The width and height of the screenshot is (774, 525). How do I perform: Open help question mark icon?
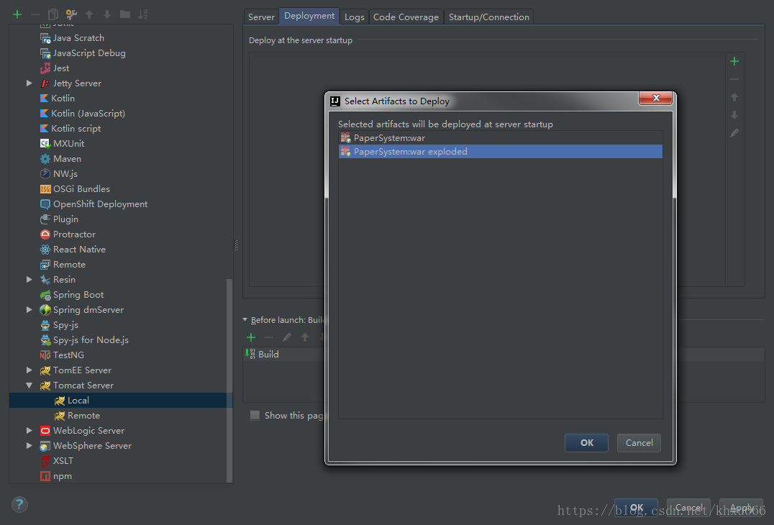(19, 504)
